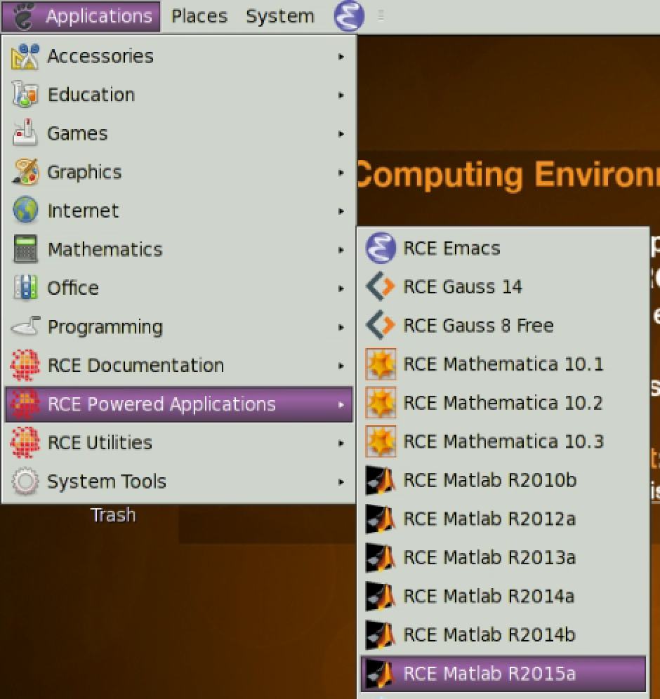This screenshot has height=699, width=660.
Task: Select the RCE Documentation category label
Action: point(136,366)
